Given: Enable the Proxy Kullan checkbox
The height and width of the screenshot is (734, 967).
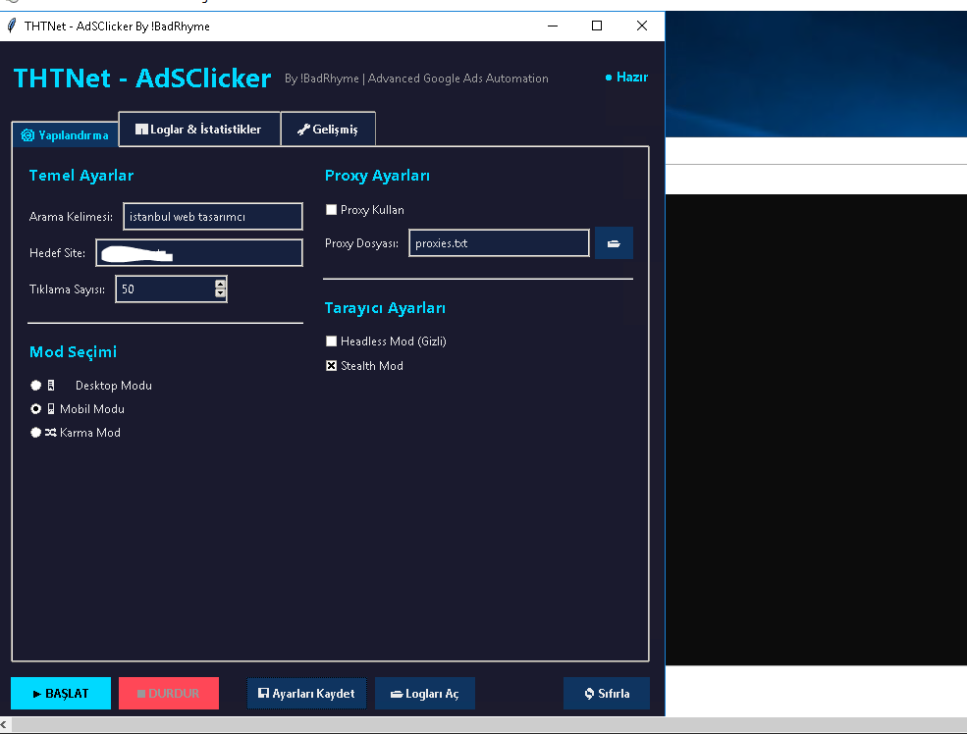Looking at the screenshot, I should [331, 210].
